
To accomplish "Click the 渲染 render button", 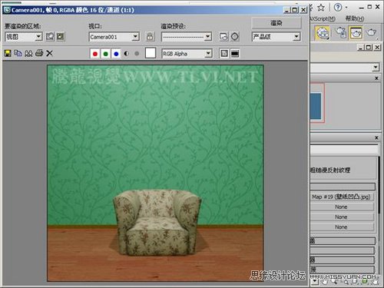I will (276, 23).
